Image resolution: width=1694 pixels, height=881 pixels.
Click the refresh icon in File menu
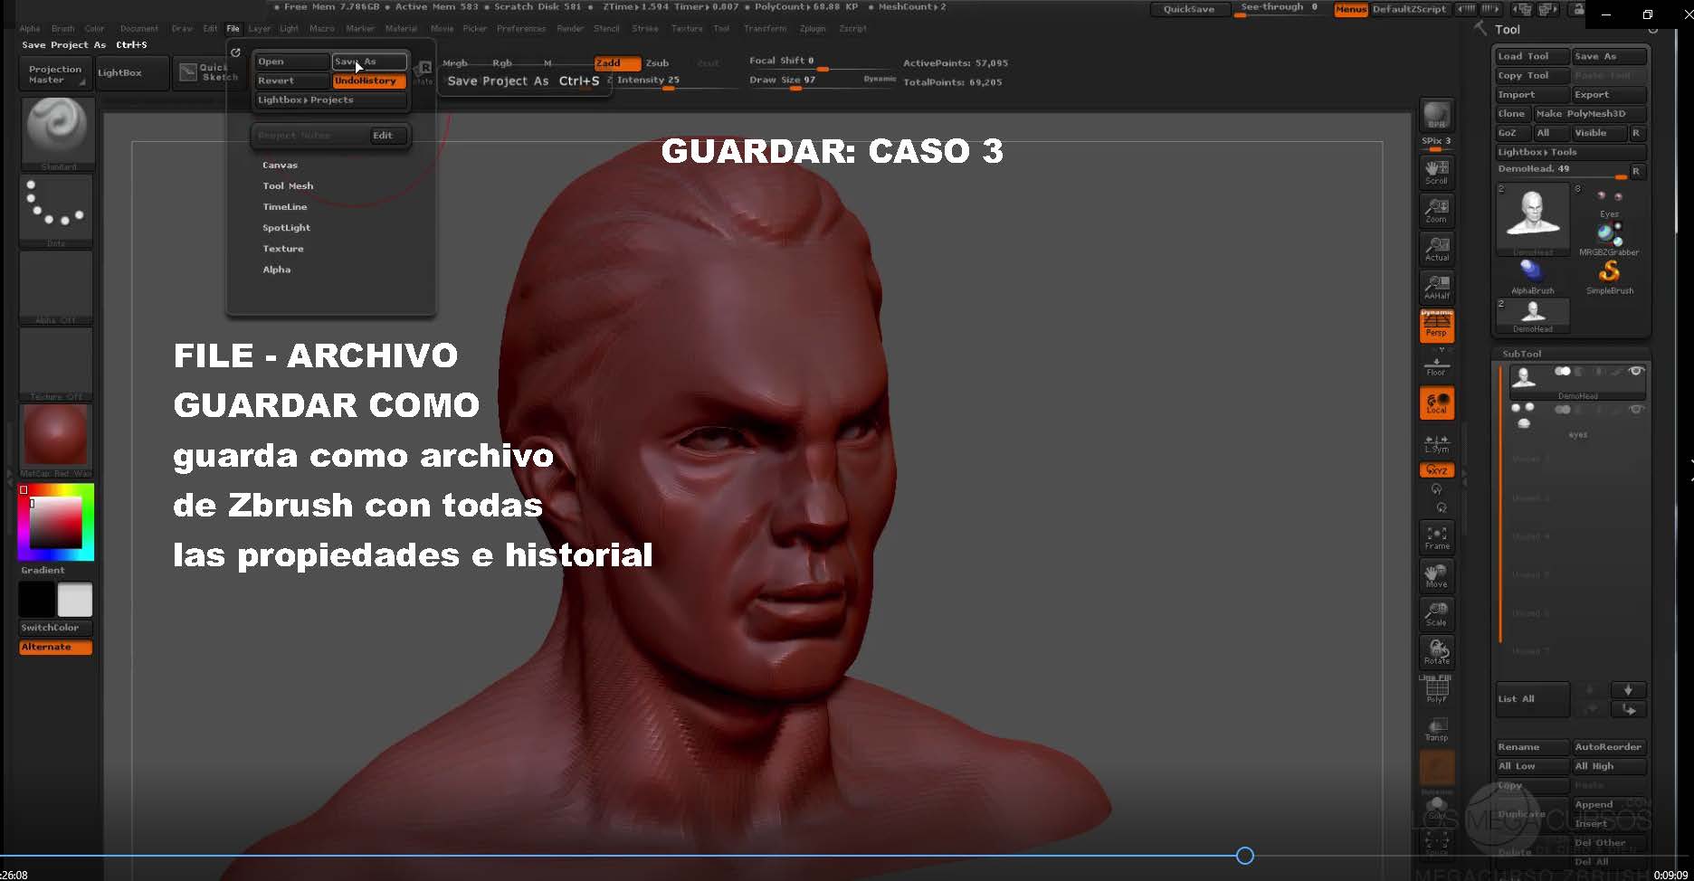[235, 52]
